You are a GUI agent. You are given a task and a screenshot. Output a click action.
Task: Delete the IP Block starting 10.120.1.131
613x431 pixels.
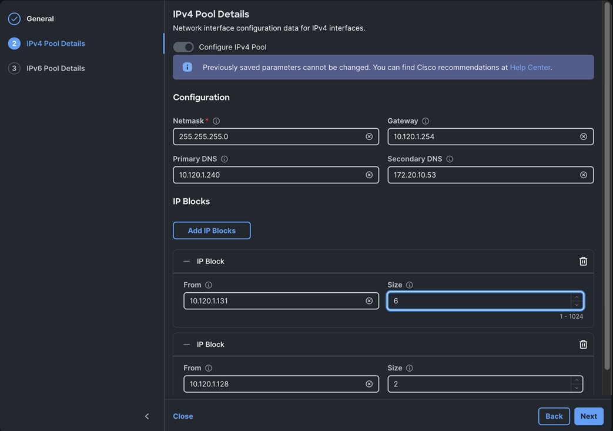pyautogui.click(x=583, y=261)
